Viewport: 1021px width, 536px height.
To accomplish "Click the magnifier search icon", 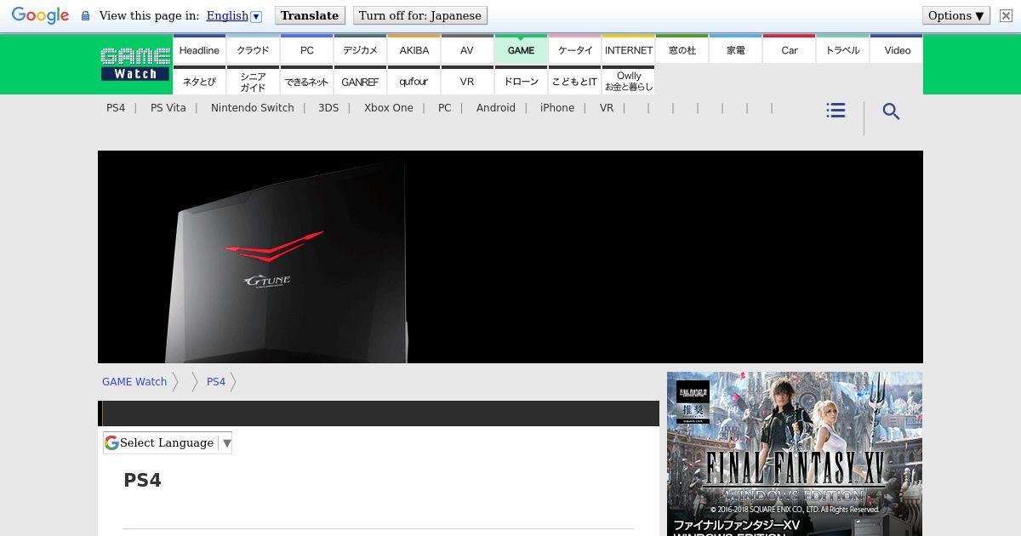I will tap(891, 111).
